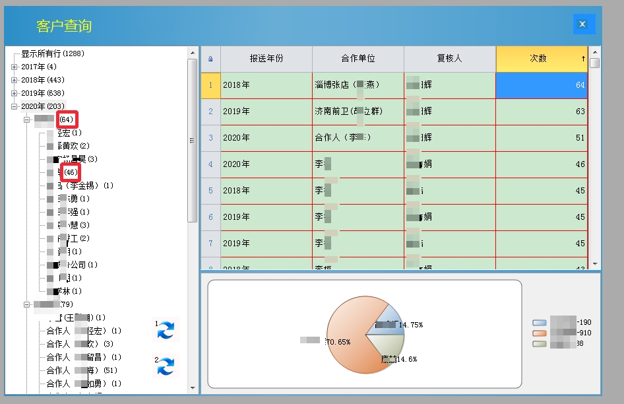The image size is (624, 404).
Task: Click the sort arrow in the 次数 column header
Action: [582, 59]
